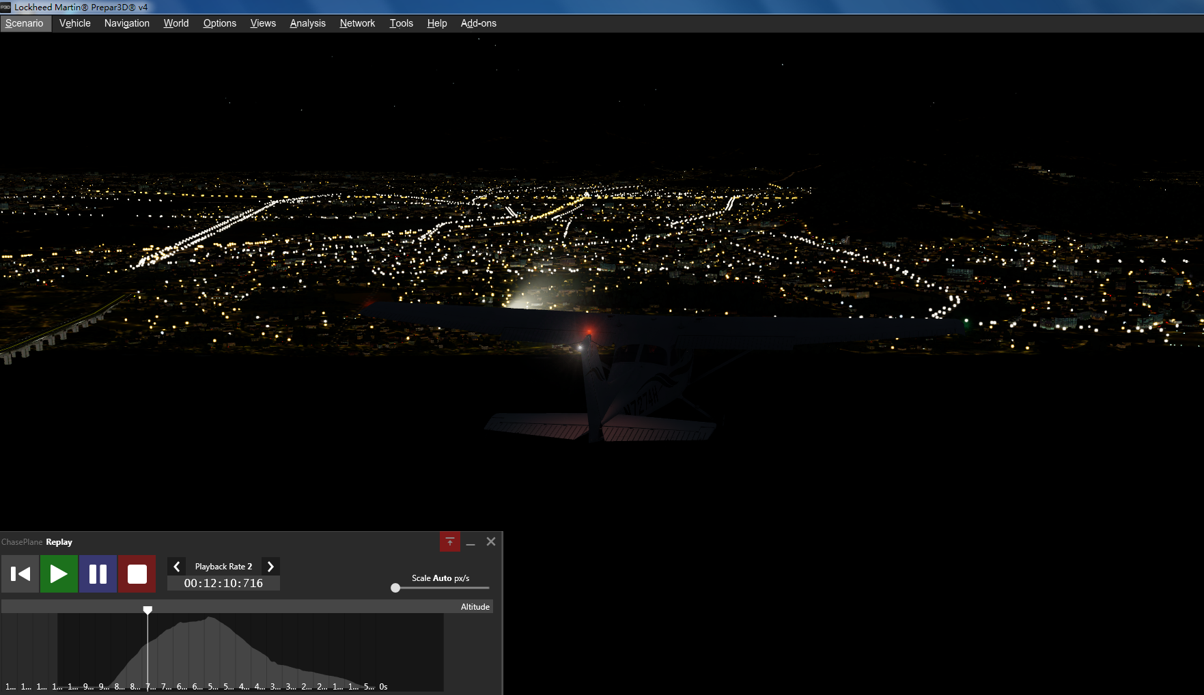This screenshot has height=695, width=1204.
Task: Play the ChasePlane replay
Action: pos(59,573)
